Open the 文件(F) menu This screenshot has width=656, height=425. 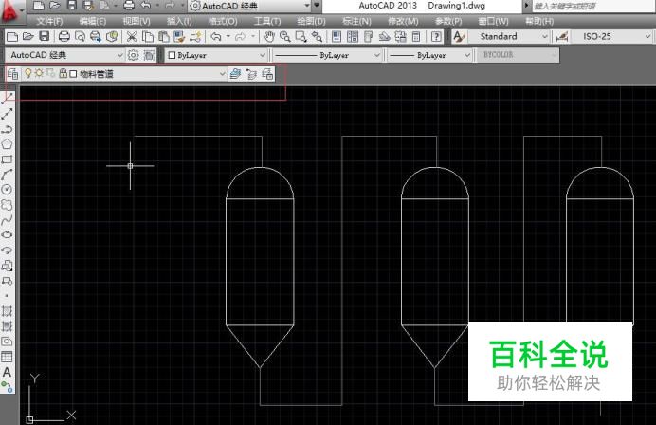(49, 21)
